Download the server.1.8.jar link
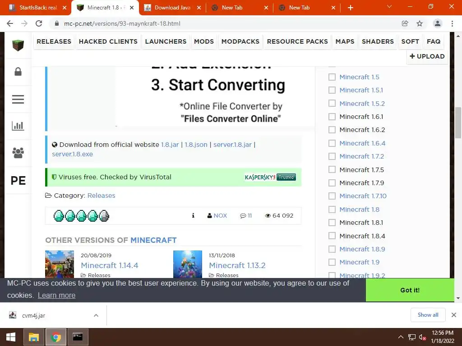This screenshot has height=346, width=462. coord(232,145)
